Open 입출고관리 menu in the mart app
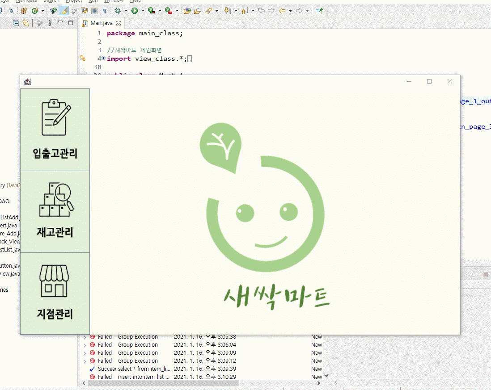 (55, 130)
